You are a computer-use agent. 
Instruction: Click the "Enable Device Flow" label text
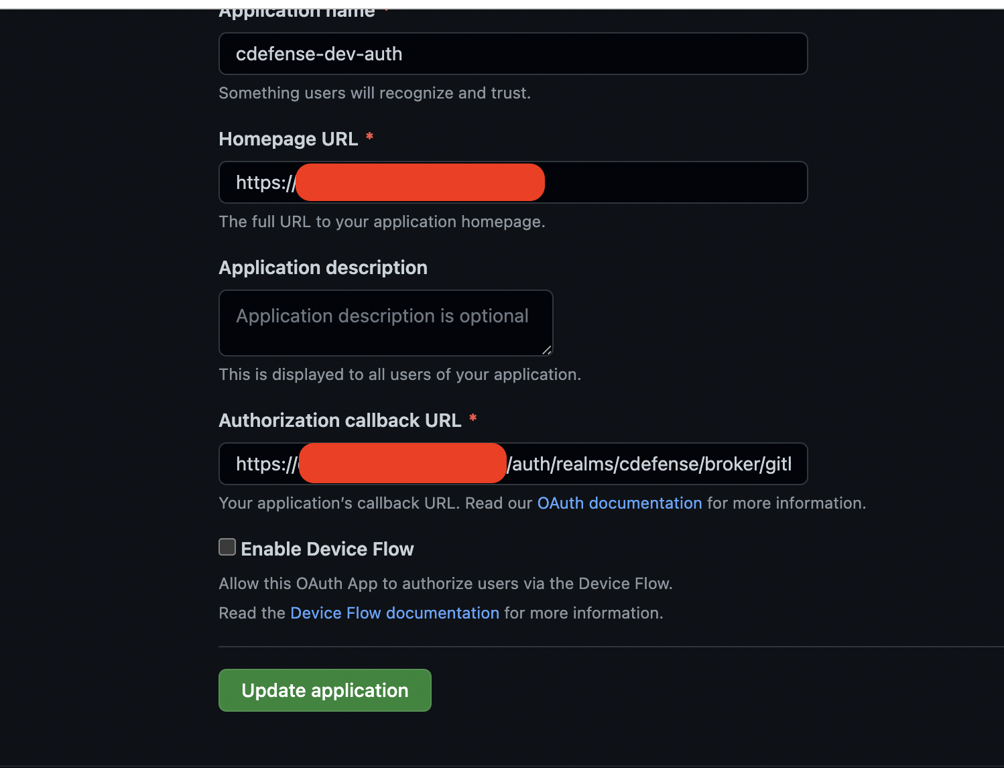tap(327, 550)
